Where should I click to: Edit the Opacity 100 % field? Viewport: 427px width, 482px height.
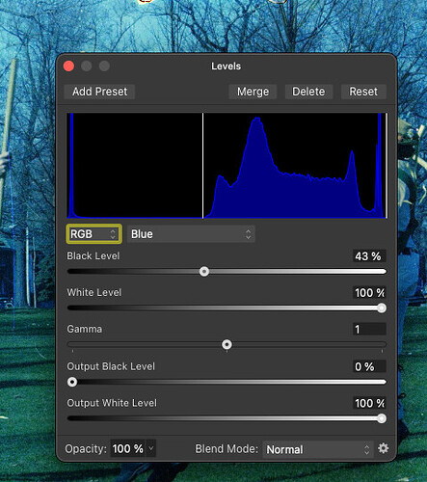pos(128,448)
